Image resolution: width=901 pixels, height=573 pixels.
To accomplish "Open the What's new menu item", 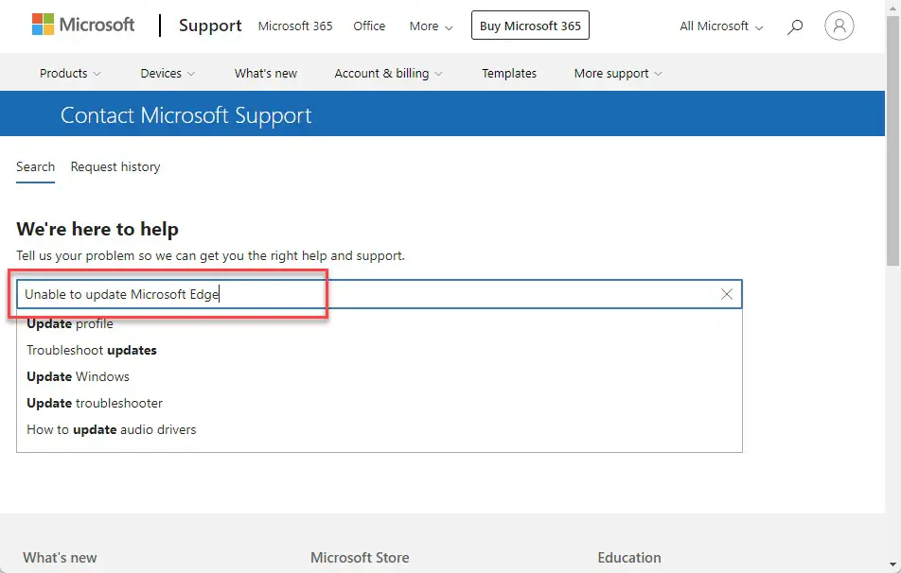I will 265,74.
